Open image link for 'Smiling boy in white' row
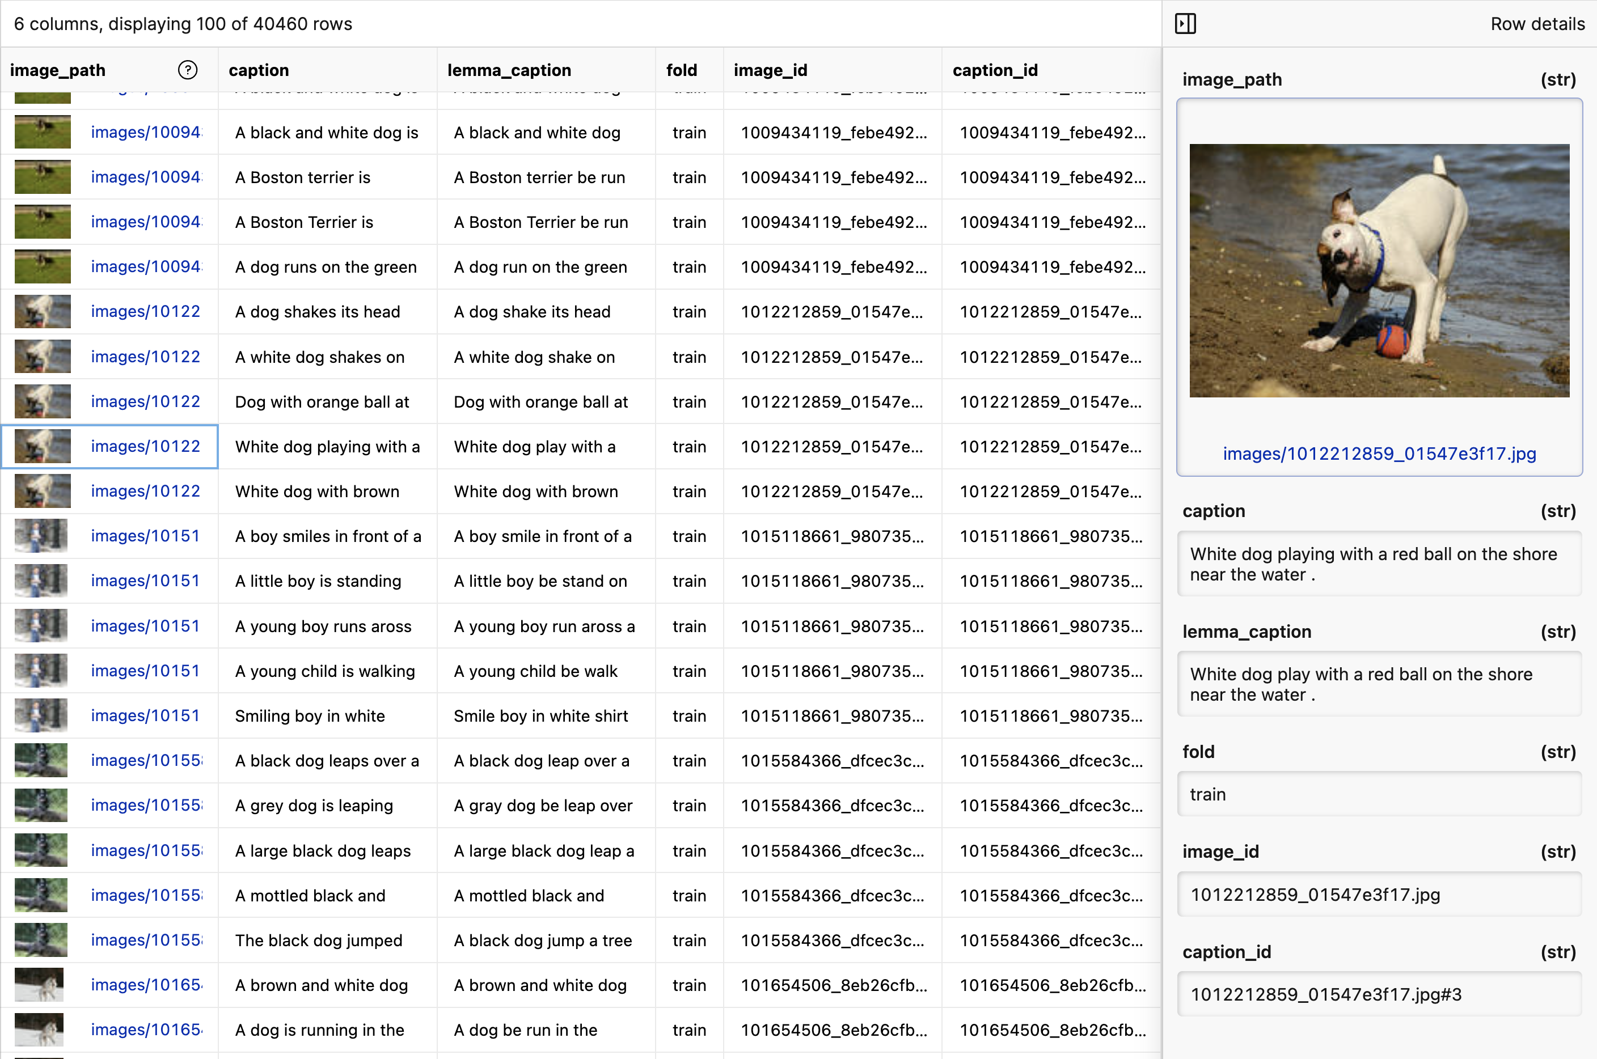Image resolution: width=1597 pixels, height=1059 pixels. tap(145, 715)
